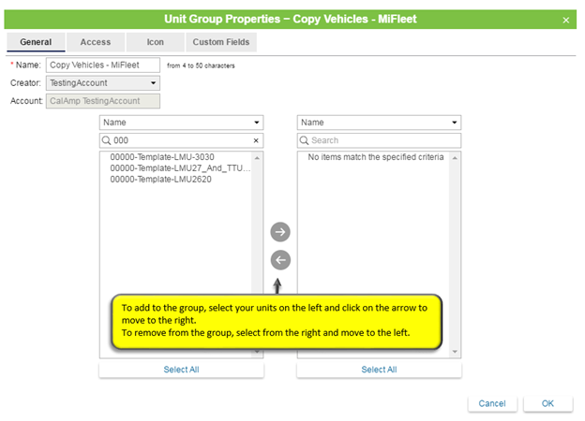This screenshot has height=421, width=585.
Task: Switch to the Access tab
Action: coord(95,42)
